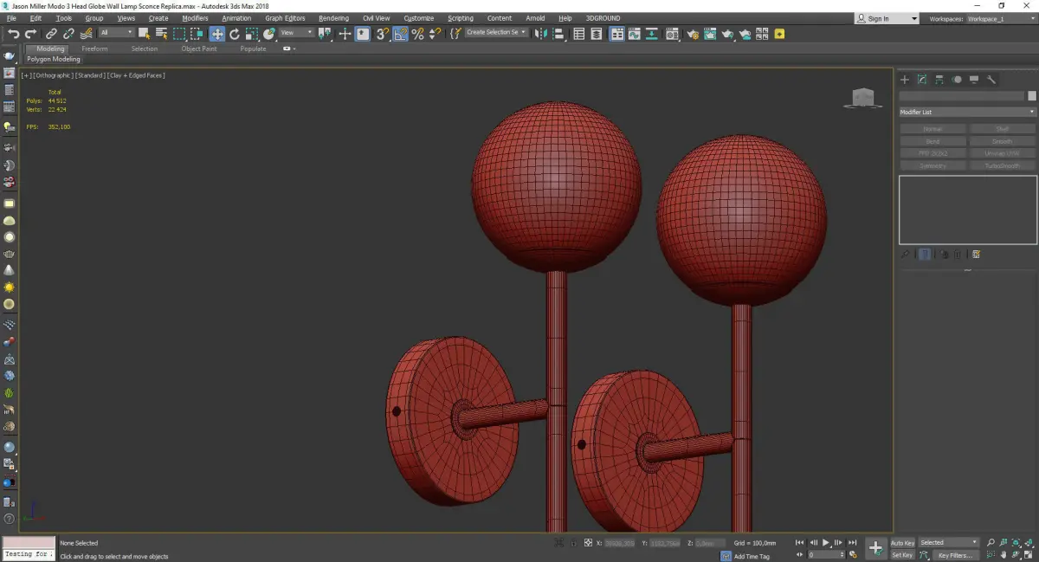Activate the Select and Rotate tool
Viewport: 1039px width, 562px height.
(x=235, y=34)
